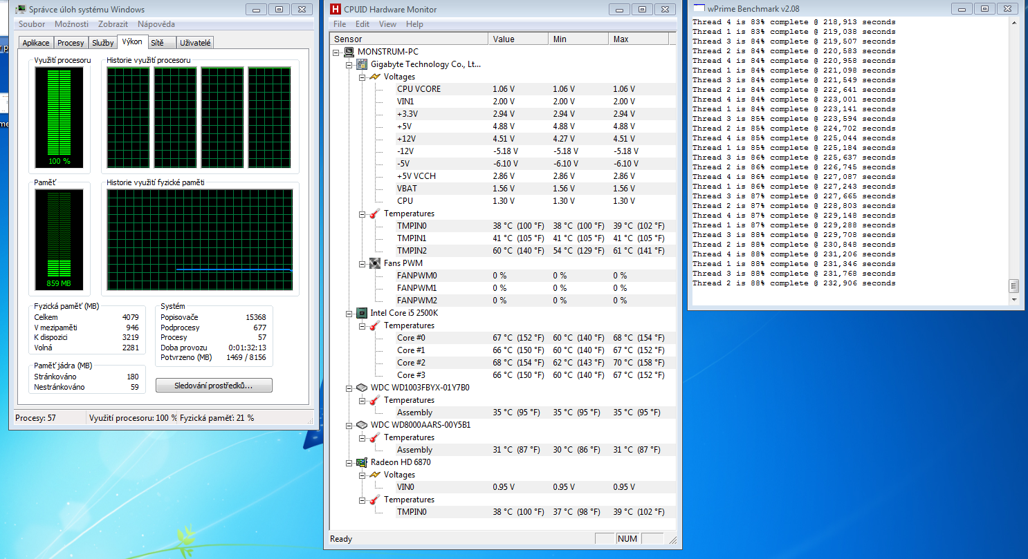Viewport: 1028px width, 559px height.
Task: Collapse the motherboard Voltages node
Action: 362,77
